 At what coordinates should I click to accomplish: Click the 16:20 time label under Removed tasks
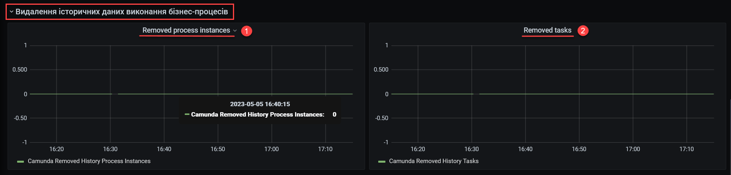pyautogui.click(x=418, y=149)
